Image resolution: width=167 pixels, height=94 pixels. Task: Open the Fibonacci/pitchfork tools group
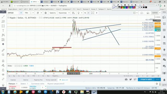pyautogui.click(x=3, y=21)
